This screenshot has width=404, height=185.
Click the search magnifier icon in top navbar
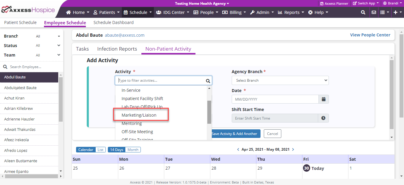[x=363, y=12]
